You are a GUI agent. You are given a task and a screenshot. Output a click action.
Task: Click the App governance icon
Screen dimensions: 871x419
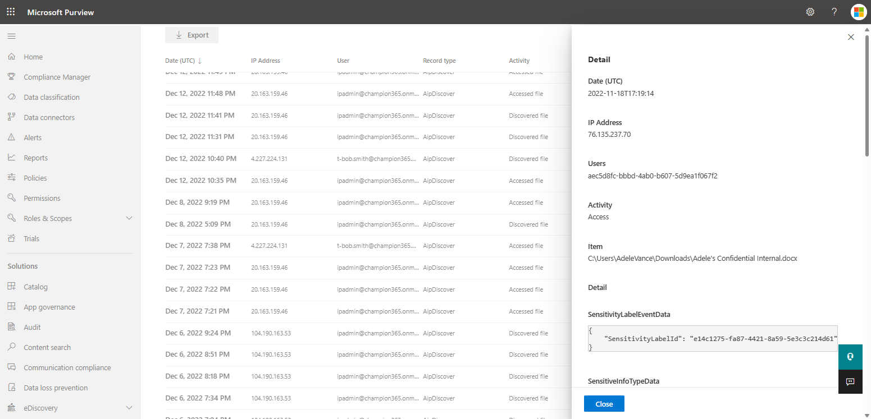[11, 307]
